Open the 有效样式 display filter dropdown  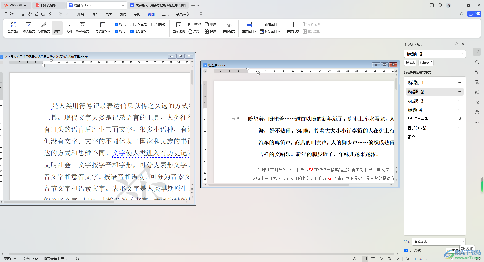[x=439, y=242]
